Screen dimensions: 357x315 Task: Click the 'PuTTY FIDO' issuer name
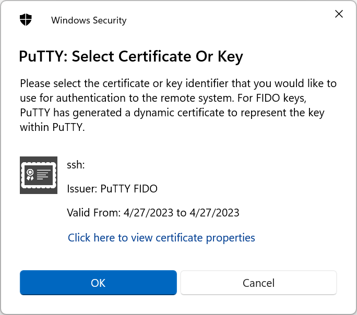point(129,189)
